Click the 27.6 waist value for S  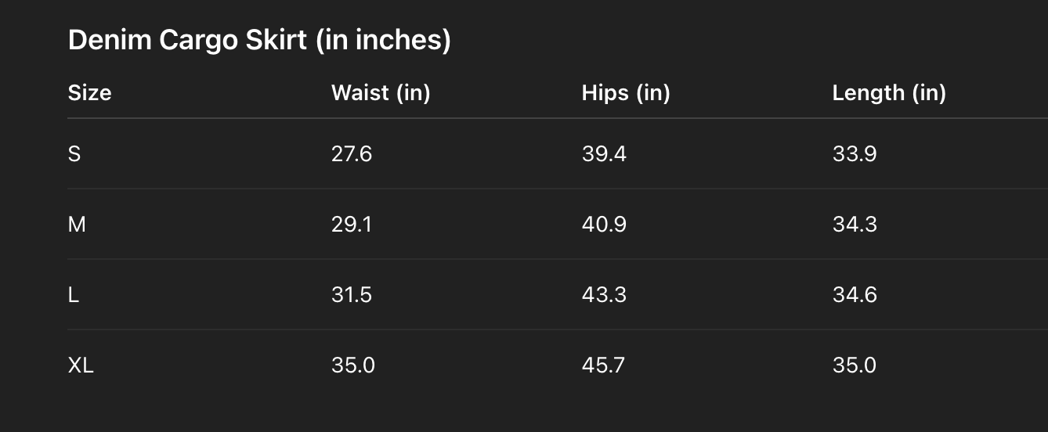coord(352,154)
